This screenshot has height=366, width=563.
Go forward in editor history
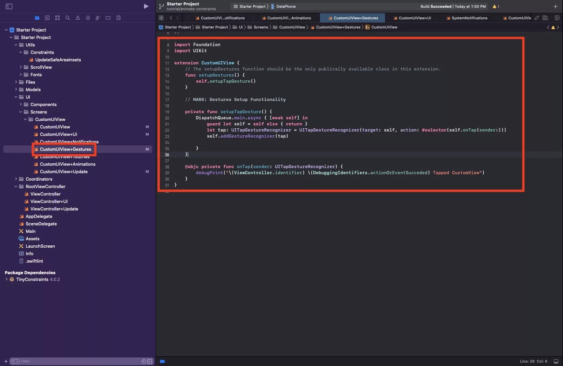click(x=177, y=18)
